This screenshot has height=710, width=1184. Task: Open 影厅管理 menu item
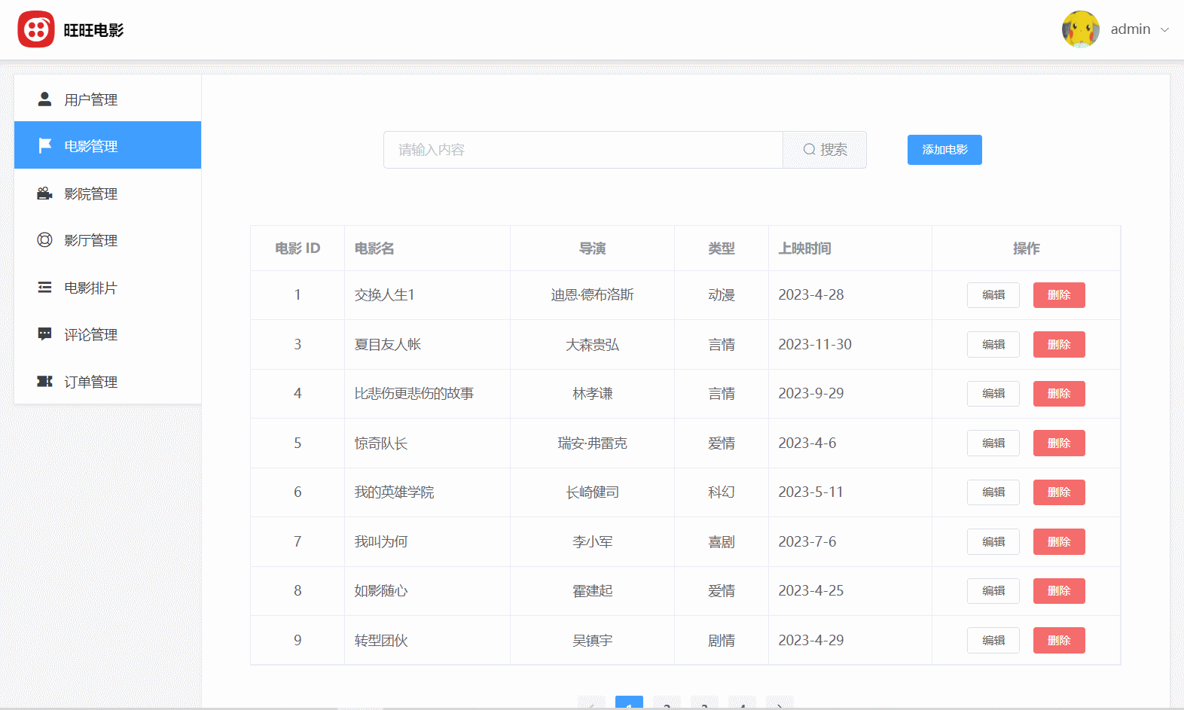click(x=108, y=240)
